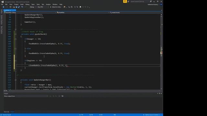Screen dimensions: 207x116
Task: Click the Save All icon
Action: pos(19,7)
